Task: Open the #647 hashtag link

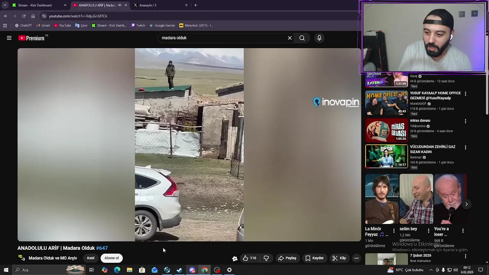Action: pos(102,248)
